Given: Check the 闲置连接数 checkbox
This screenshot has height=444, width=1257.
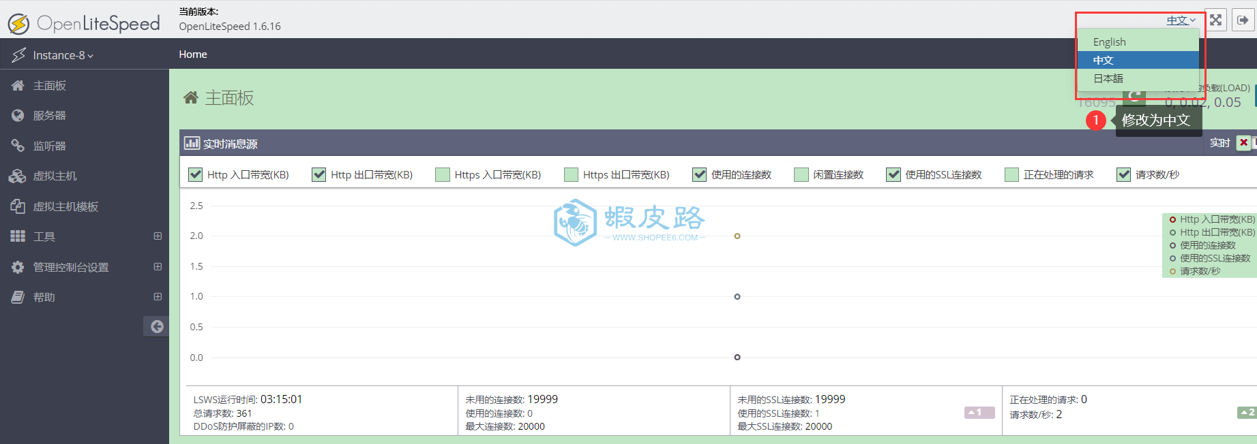Looking at the screenshot, I should [801, 174].
